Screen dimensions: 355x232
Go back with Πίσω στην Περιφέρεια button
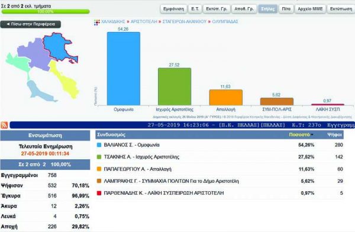(x=31, y=24)
